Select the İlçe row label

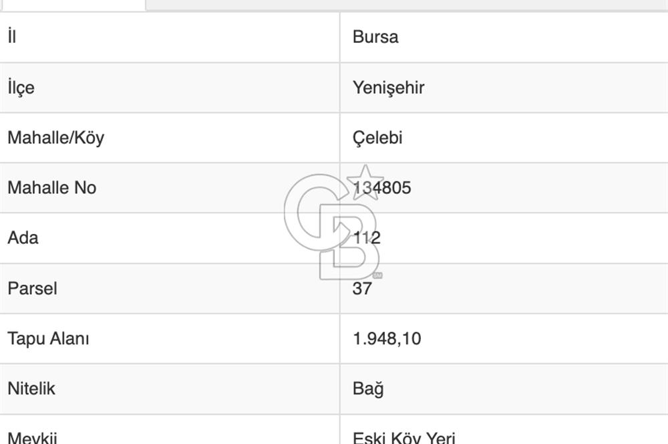(20, 88)
